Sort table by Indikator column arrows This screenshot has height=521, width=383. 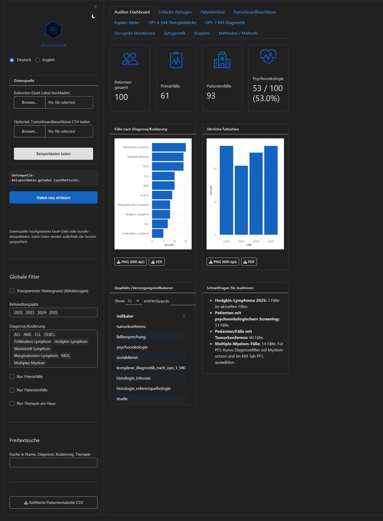click(184, 316)
